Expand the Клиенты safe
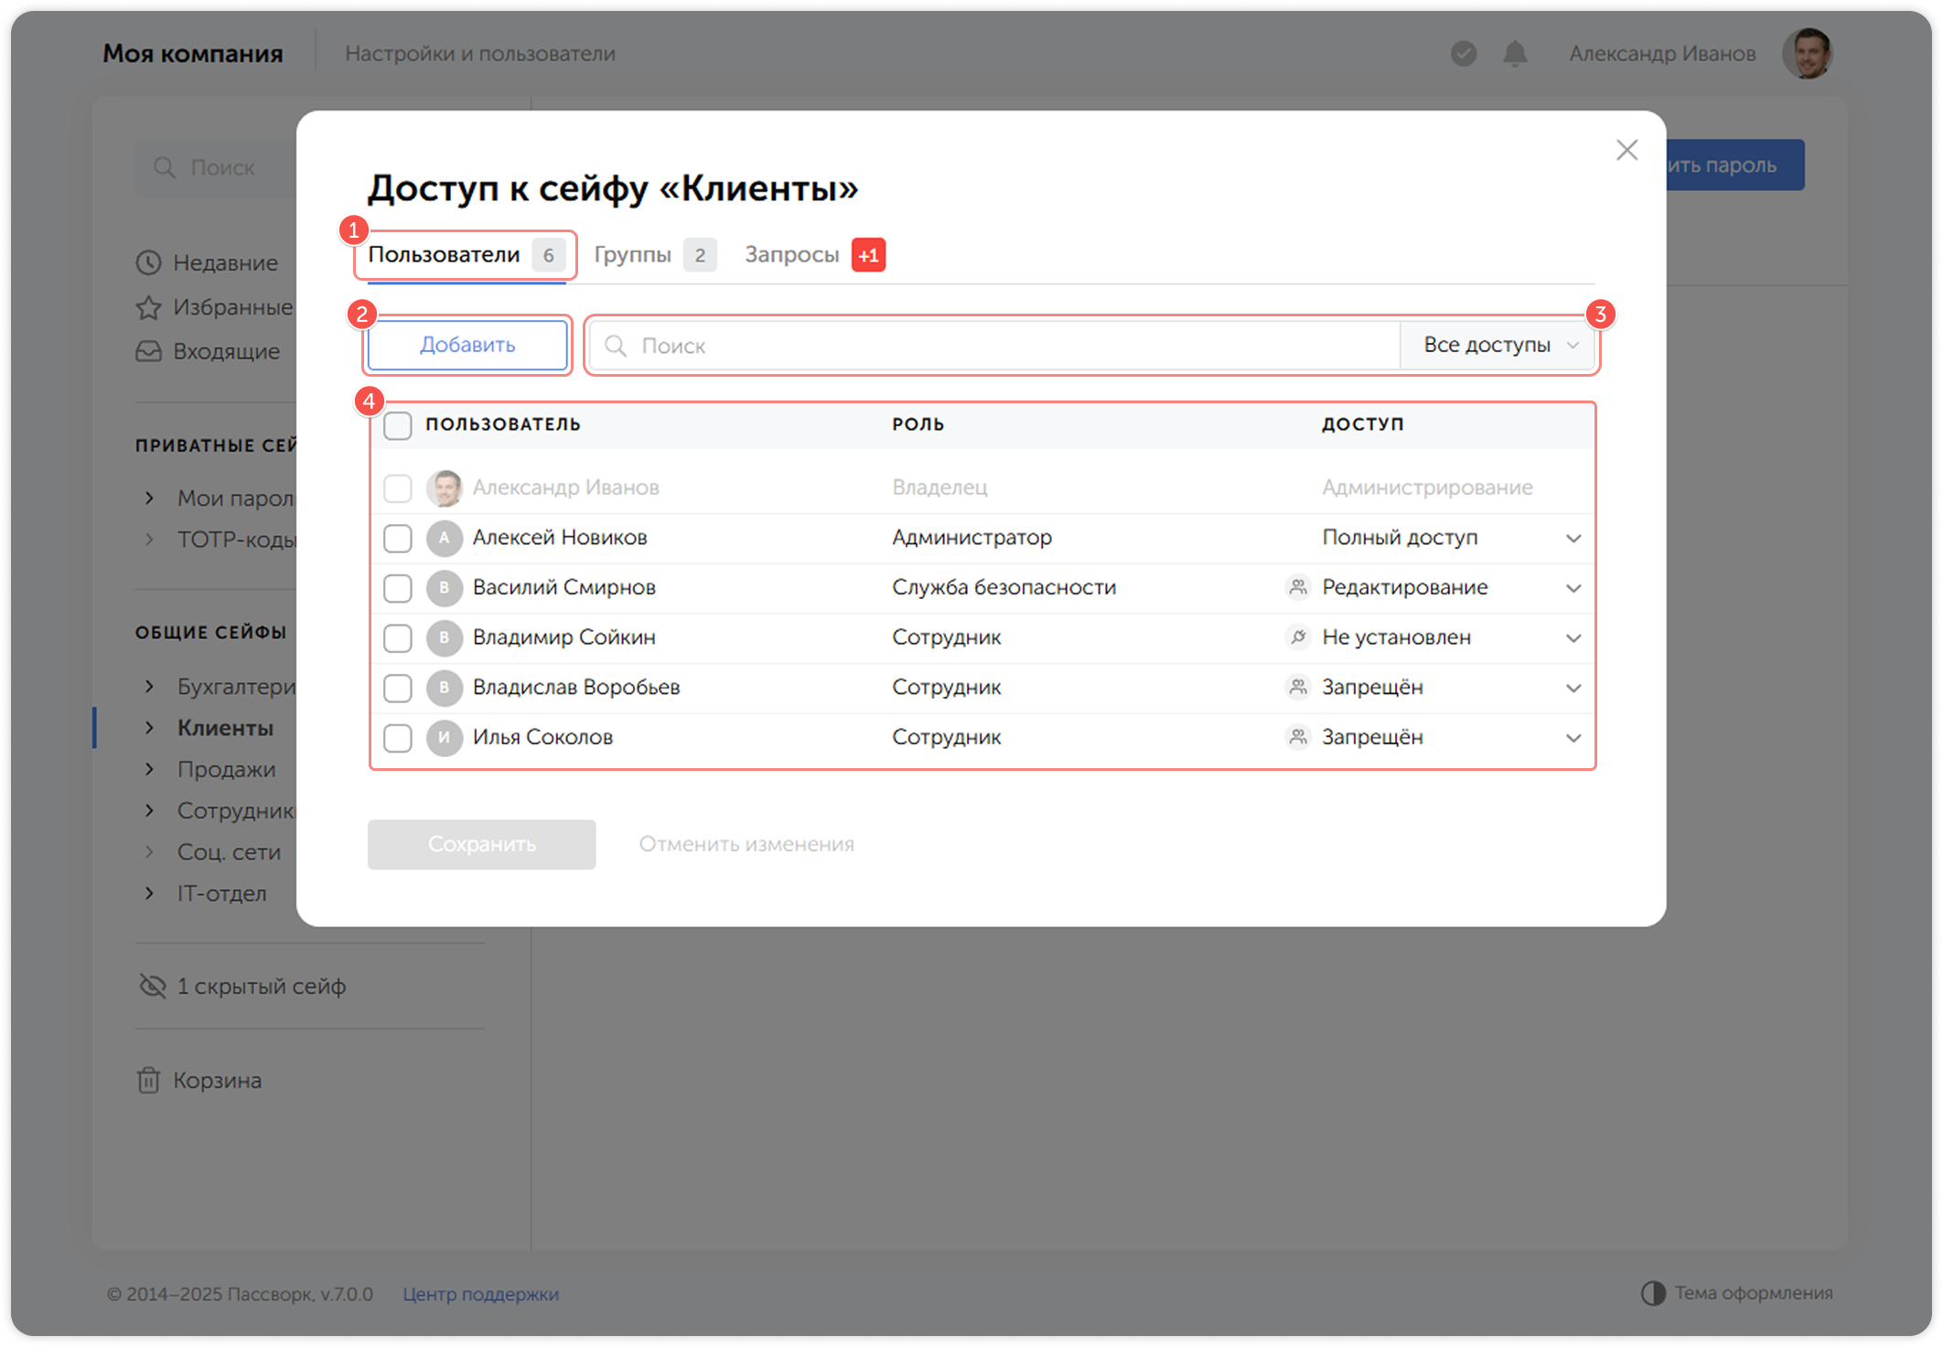Screen dimensions: 1943x1347 click(149, 728)
